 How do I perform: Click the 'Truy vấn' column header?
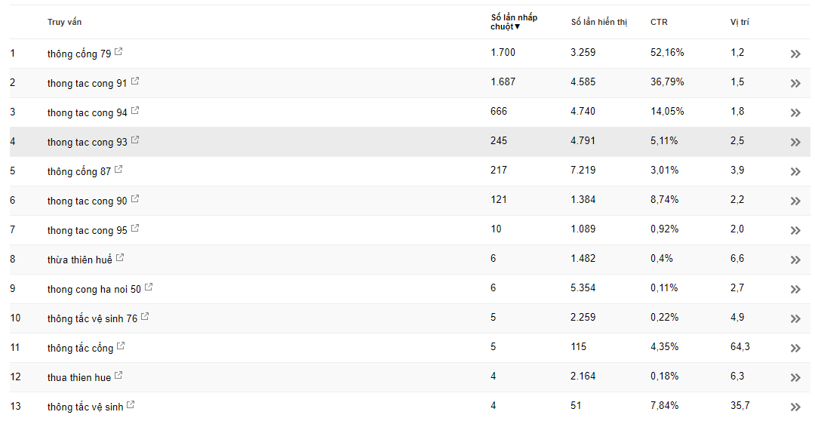[x=64, y=22]
